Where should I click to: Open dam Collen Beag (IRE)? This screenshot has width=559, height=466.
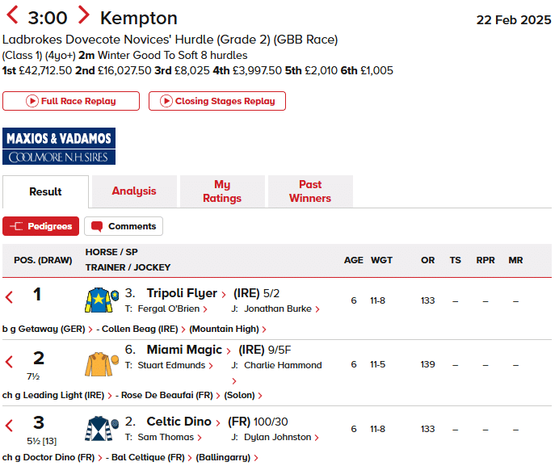click(x=140, y=329)
